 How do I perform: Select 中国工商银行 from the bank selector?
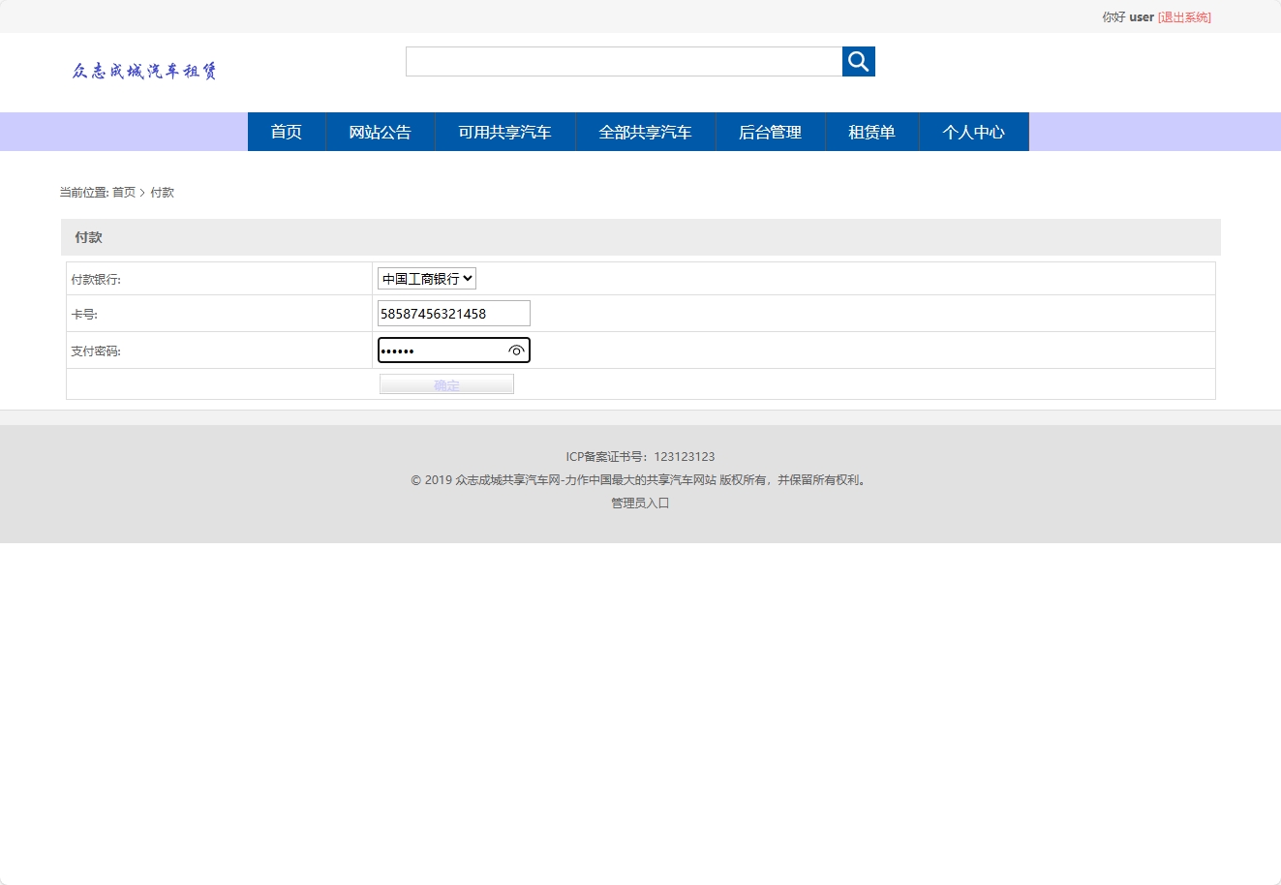(418, 278)
